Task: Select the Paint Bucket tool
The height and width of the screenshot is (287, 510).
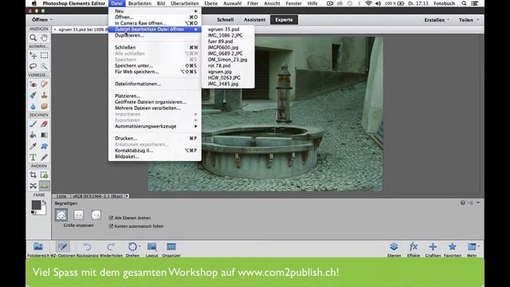Action: coord(33,135)
